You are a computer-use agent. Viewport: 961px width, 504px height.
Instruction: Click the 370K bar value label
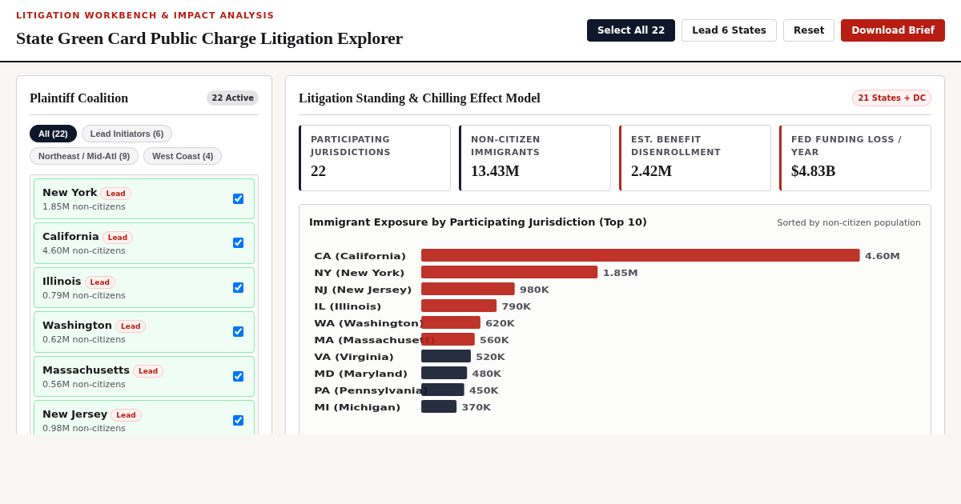coord(476,407)
